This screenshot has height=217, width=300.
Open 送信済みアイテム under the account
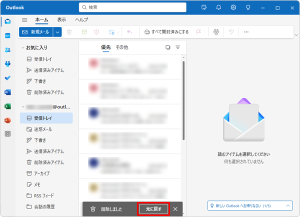click(x=46, y=151)
